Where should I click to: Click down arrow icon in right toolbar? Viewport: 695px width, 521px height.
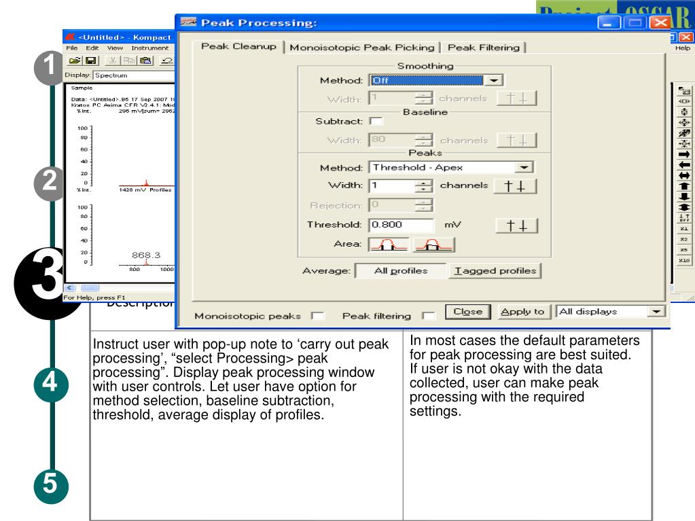[x=684, y=197]
